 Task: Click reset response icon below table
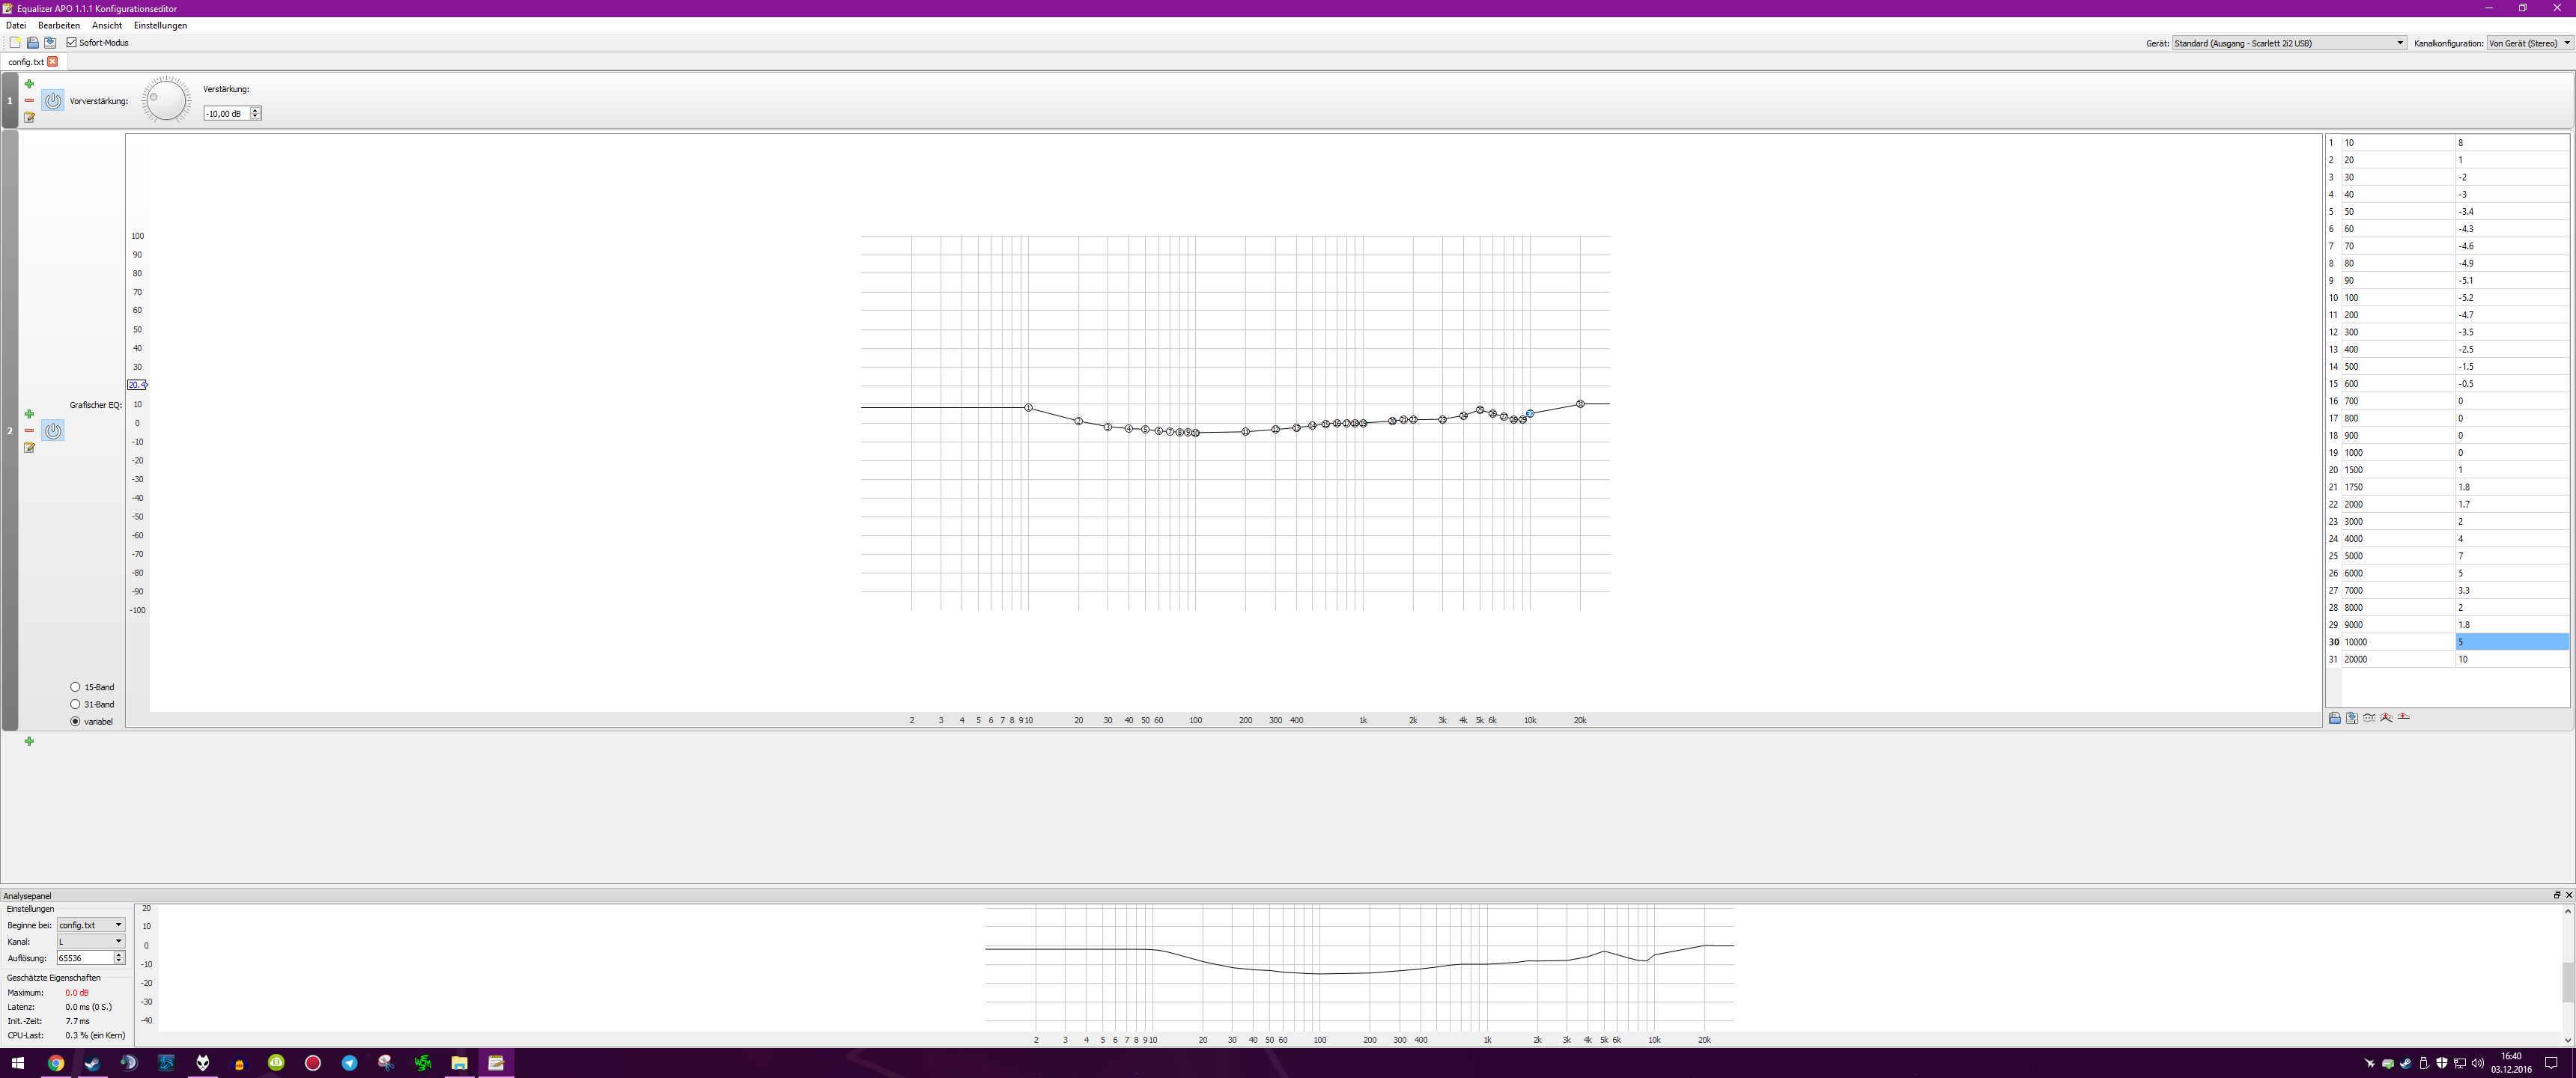pos(2404,718)
